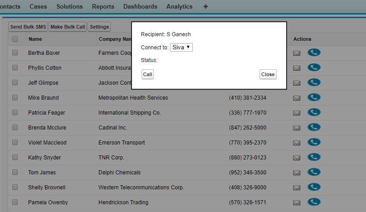Send message to Patricia Feager via envelope icon
Screen dimensions: 366x212
(x=297, y=113)
